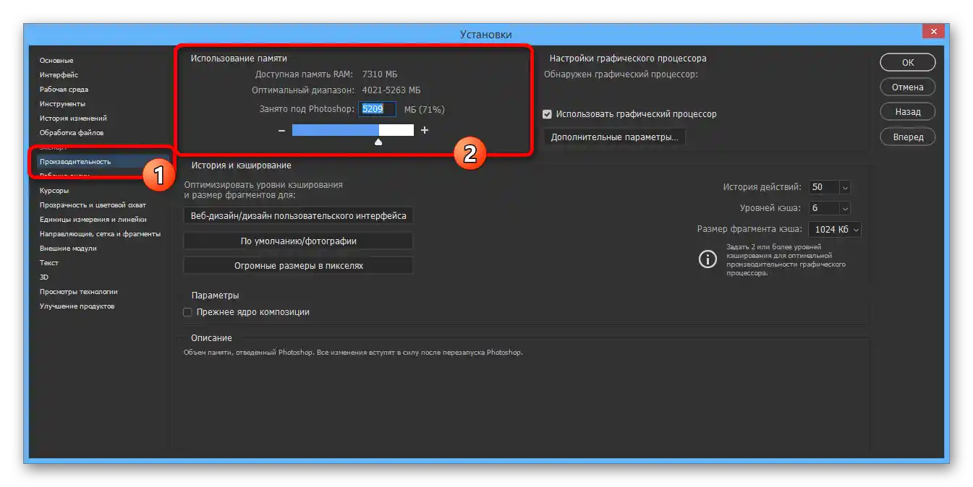The width and height of the screenshot is (973, 487).
Task: Open Внешние модули settings
Action: [68, 249]
